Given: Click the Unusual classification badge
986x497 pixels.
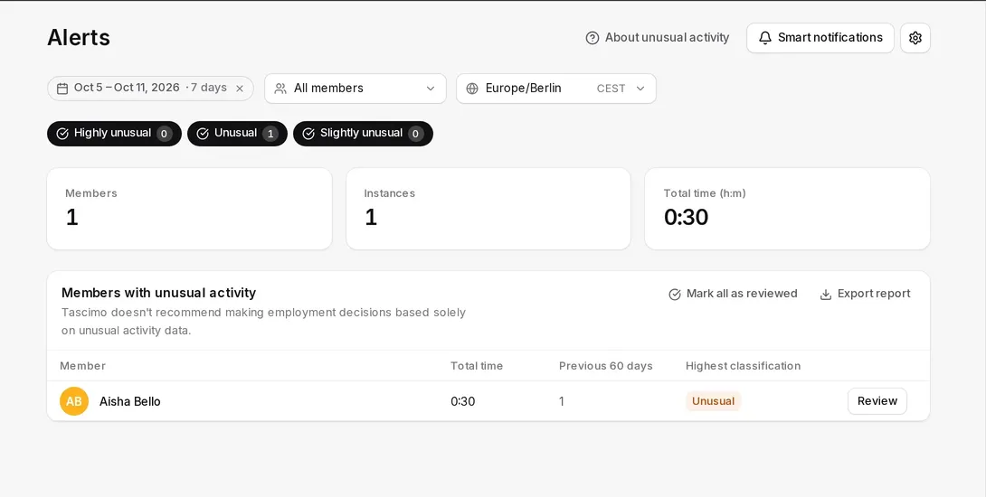Looking at the screenshot, I should 713,401.
